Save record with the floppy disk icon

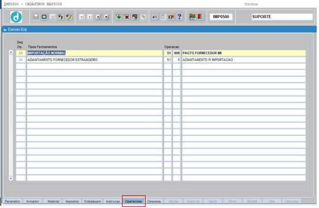coord(36,17)
